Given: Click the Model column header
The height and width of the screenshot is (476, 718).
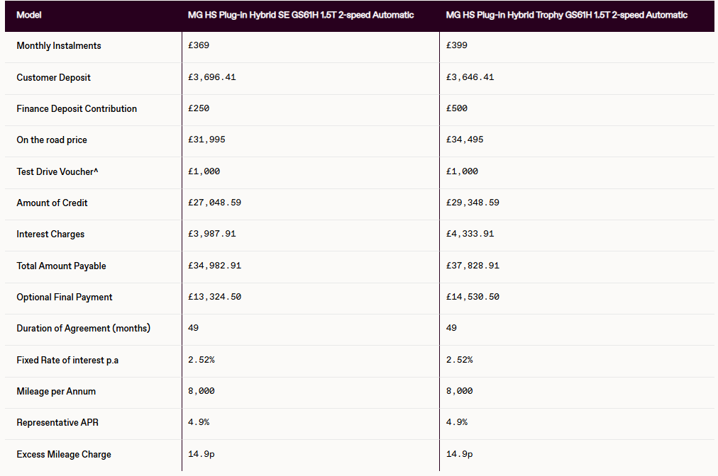Looking at the screenshot, I should (x=29, y=15).
